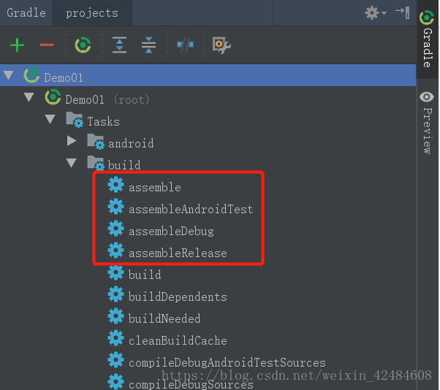Select the assemble task
This screenshot has height=390, width=440.
(x=155, y=187)
